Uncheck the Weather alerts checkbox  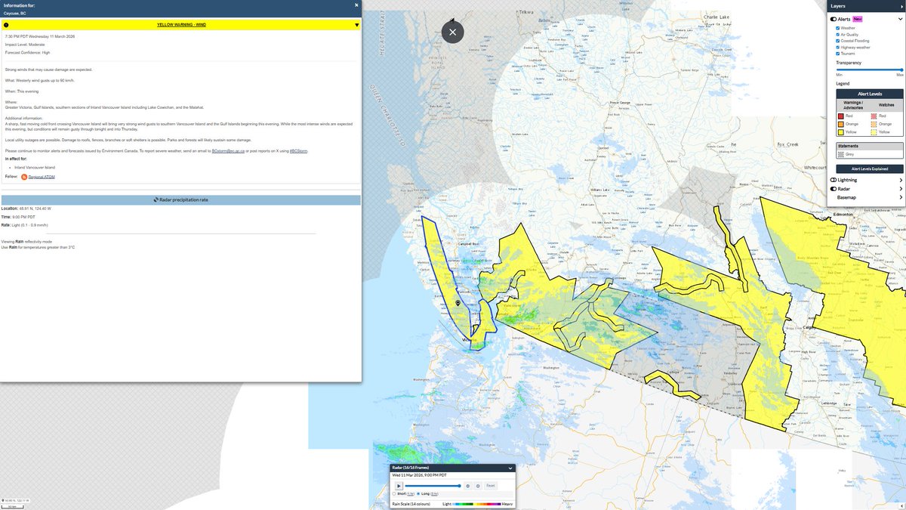[837, 28]
